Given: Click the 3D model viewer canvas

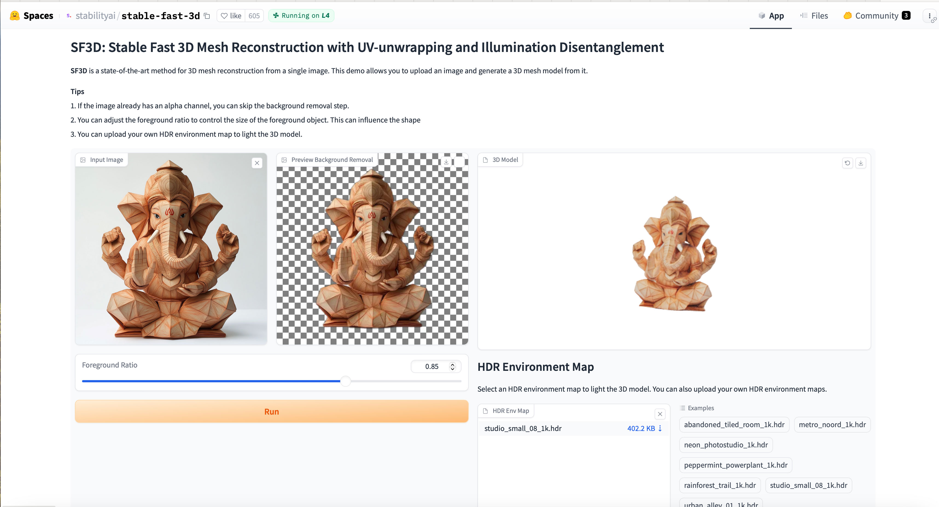Looking at the screenshot, I should tap(674, 252).
